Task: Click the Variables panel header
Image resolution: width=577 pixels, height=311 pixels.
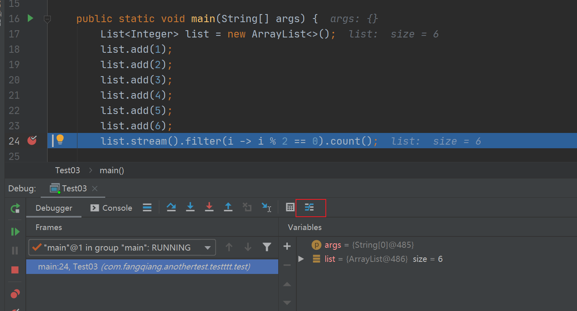Action: tap(305, 227)
